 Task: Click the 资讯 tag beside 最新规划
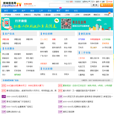[60, 85]
